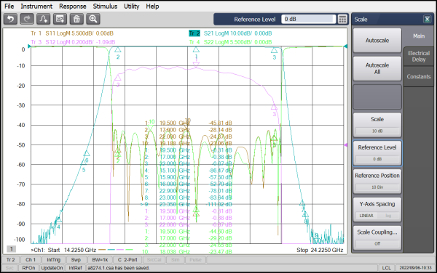Screen dimensions: 437x273
Task: Activate the magnifier zoom icon
Action: coord(93,19)
